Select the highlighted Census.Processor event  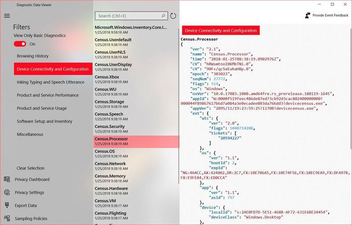pyautogui.click(x=136, y=142)
